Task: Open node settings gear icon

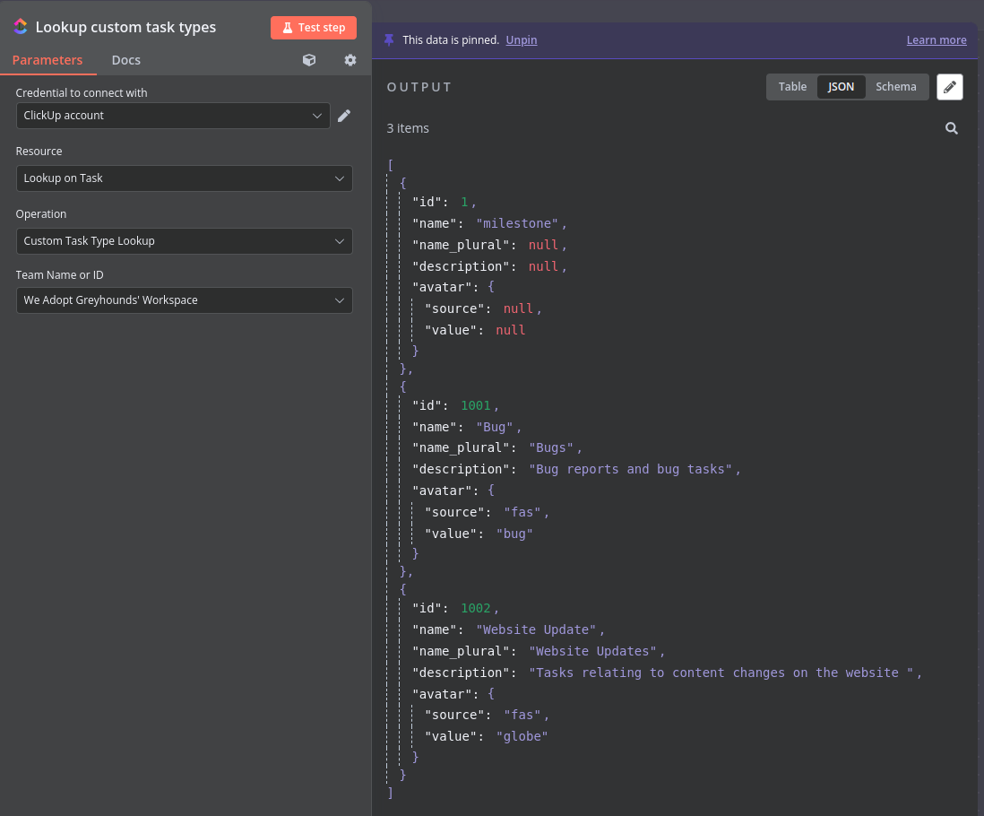Action: coord(350,60)
